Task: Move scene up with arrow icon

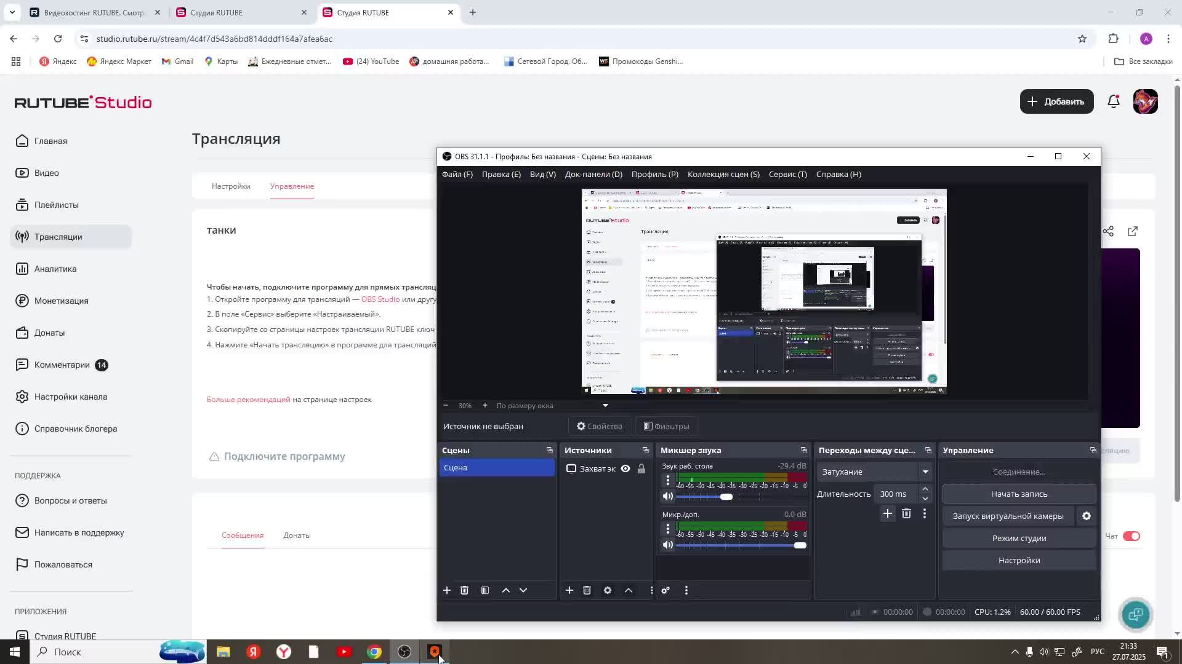Action: click(x=506, y=590)
